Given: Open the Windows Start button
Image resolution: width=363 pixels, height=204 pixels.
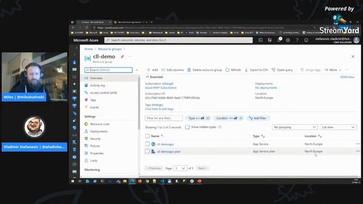Looking at the screenshot, I should click(73, 181).
